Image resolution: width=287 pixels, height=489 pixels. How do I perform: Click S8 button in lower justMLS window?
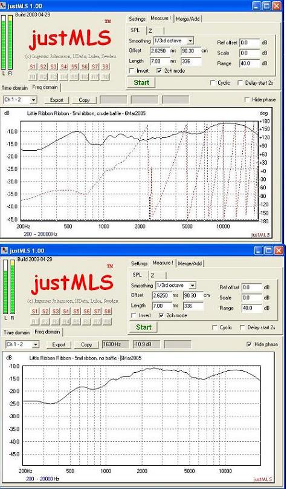(108, 311)
